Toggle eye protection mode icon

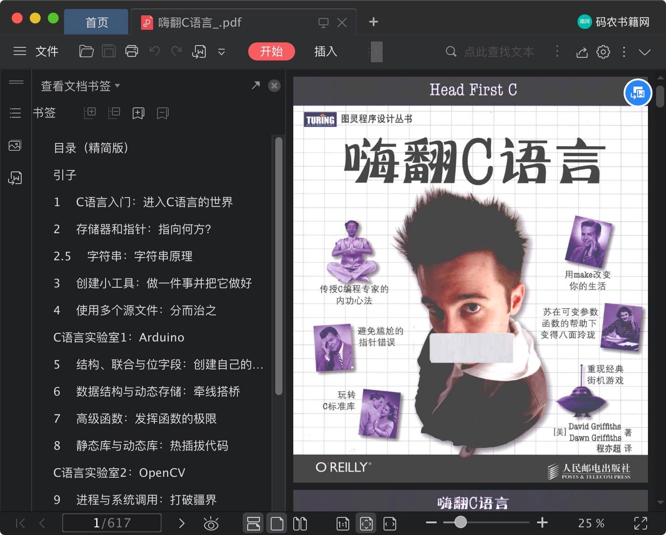(211, 523)
